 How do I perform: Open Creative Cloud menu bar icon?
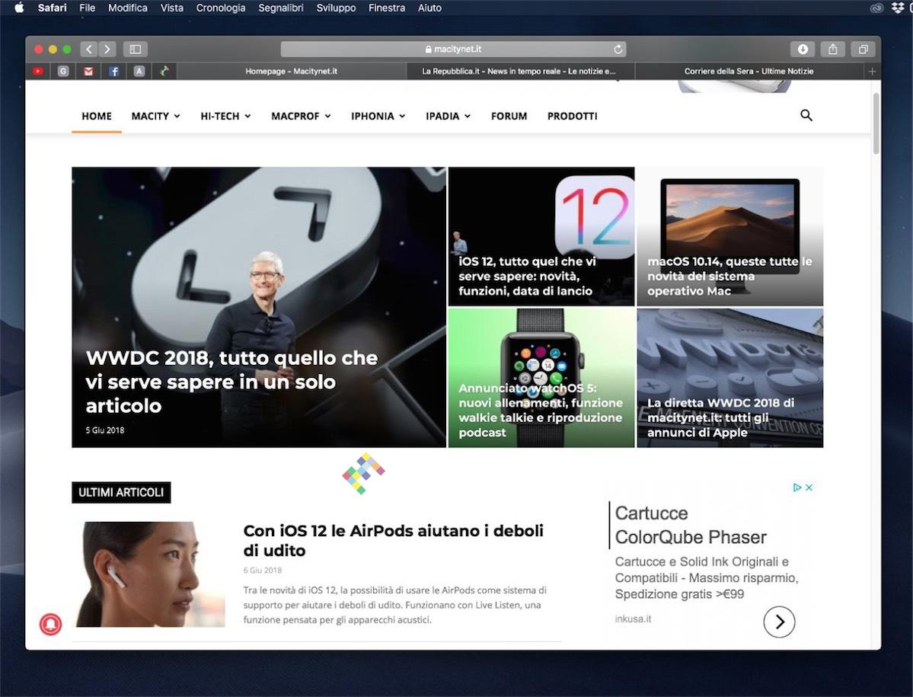tap(876, 8)
